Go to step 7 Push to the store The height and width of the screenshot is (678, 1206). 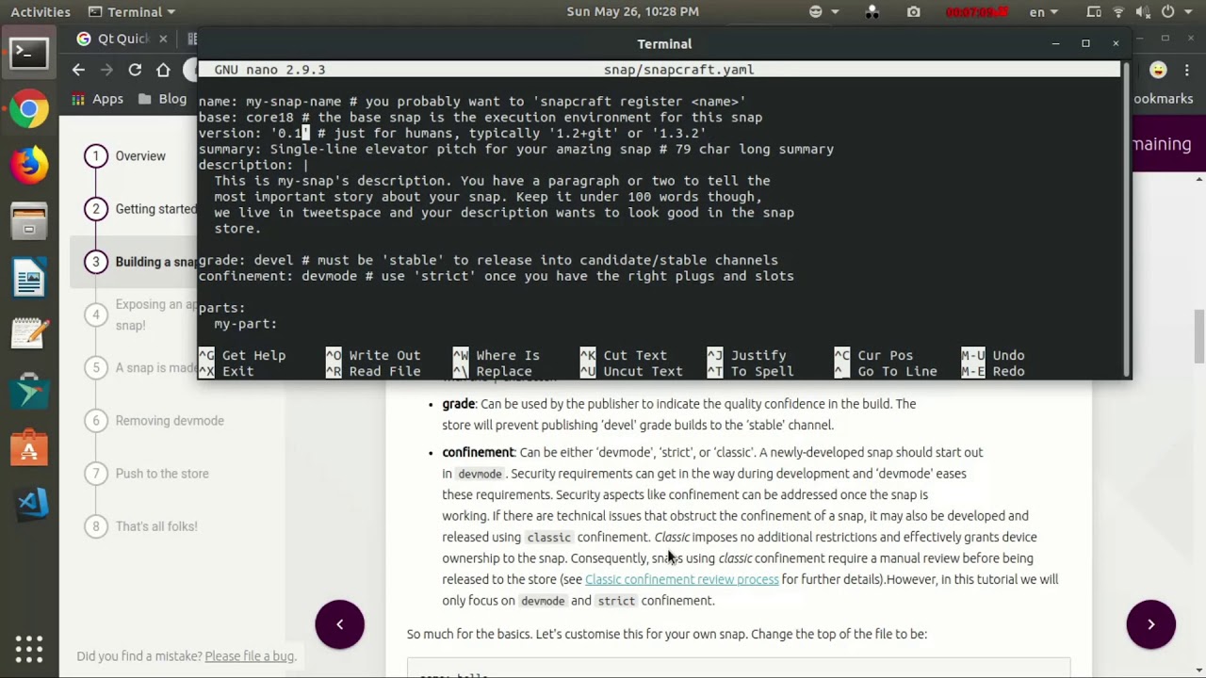coord(146,474)
